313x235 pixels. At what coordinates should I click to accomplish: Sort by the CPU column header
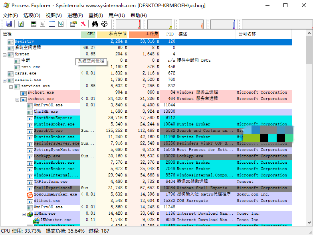click(x=88, y=34)
